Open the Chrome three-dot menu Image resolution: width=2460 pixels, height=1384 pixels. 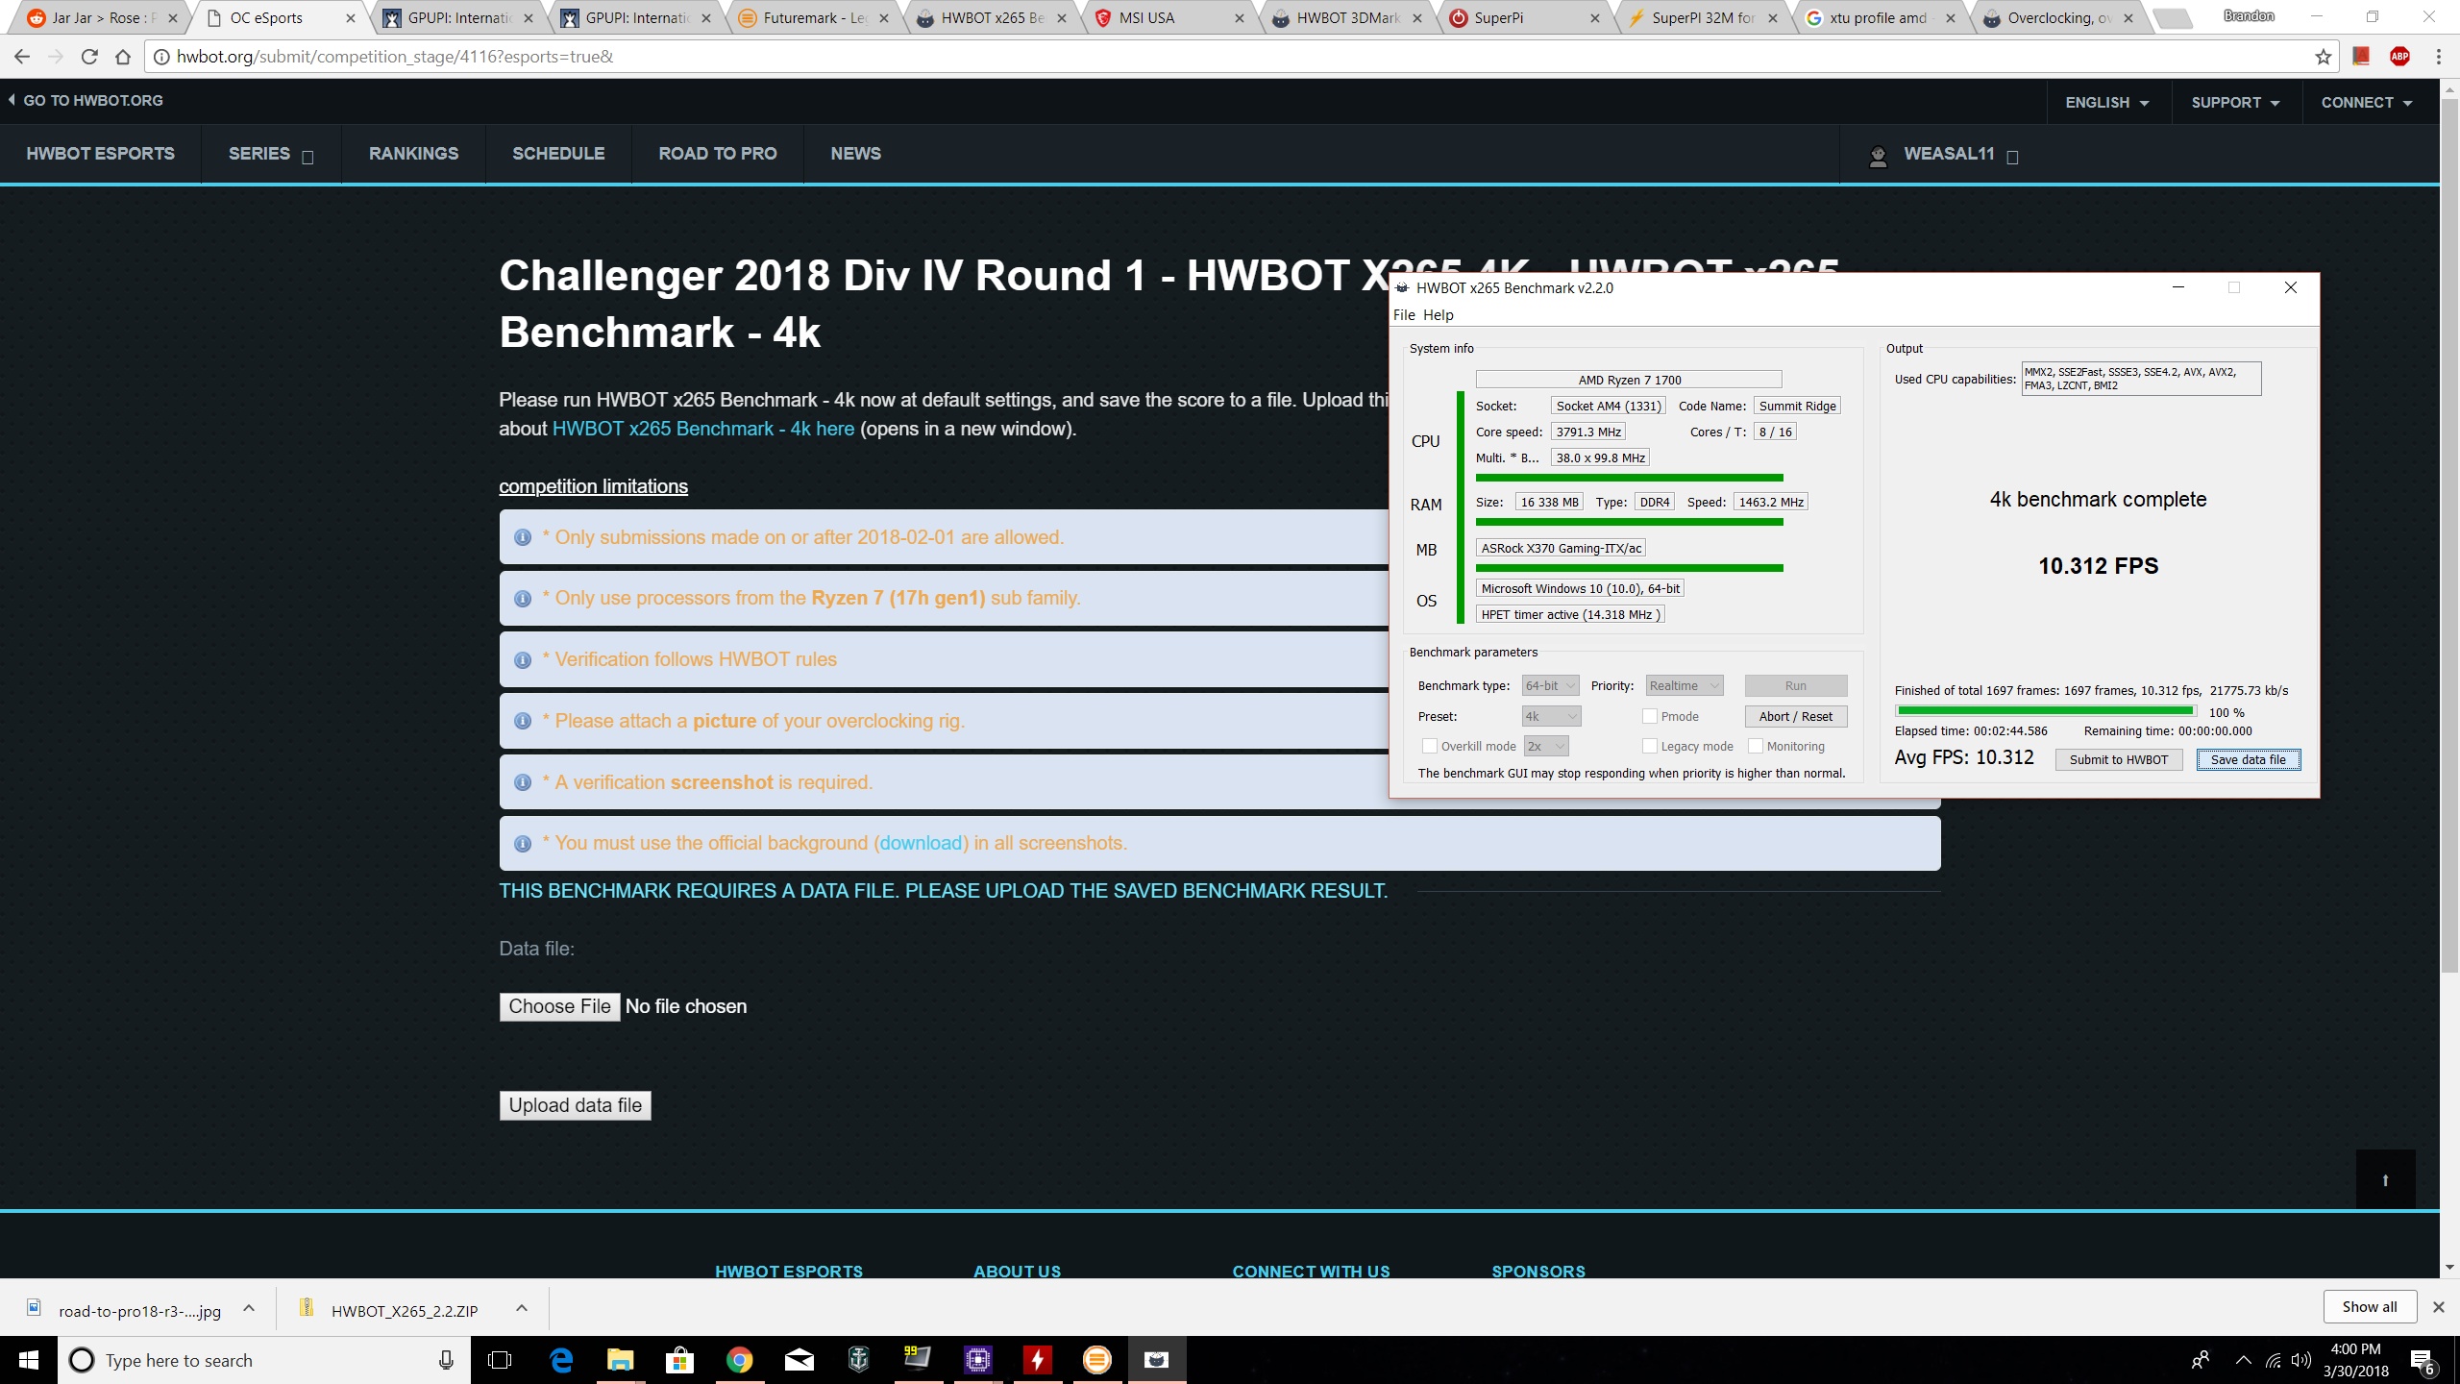click(2439, 57)
